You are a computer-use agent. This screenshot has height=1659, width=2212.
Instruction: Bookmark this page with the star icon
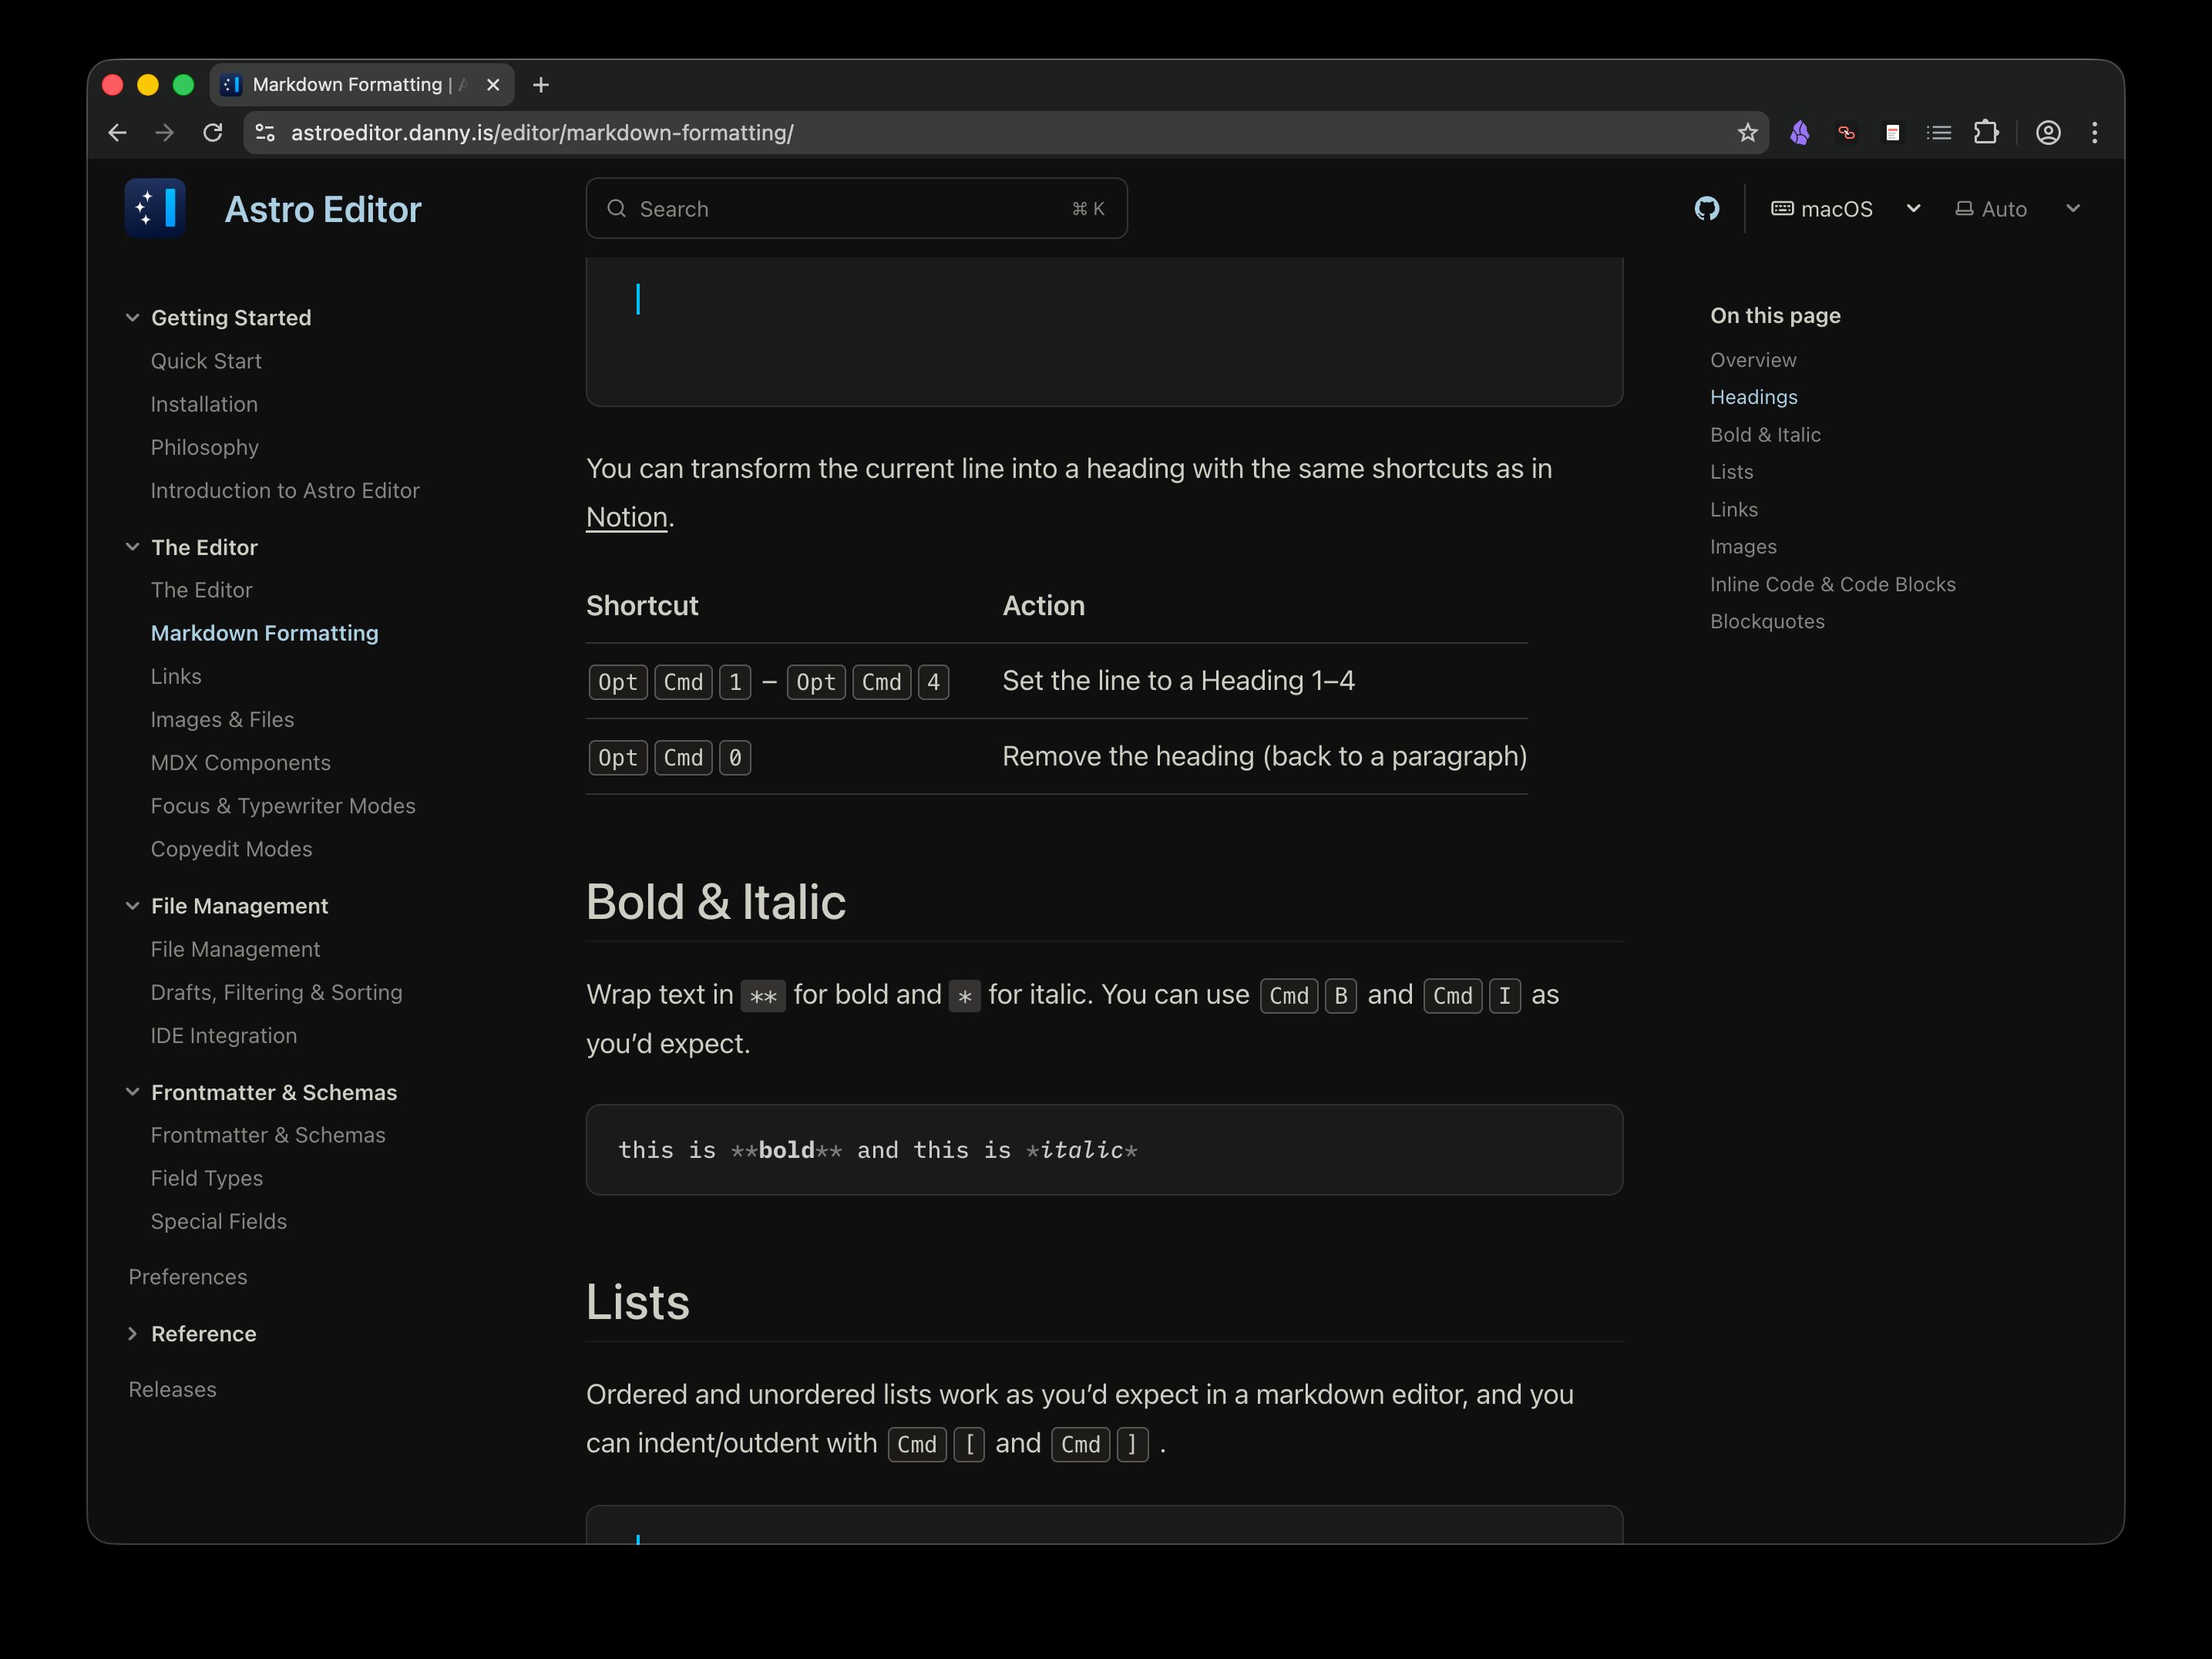1747,132
